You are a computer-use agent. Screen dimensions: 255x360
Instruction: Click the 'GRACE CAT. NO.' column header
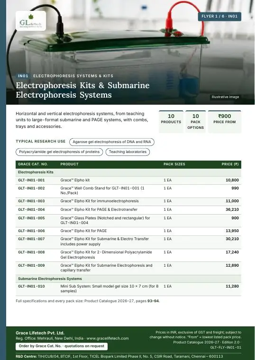point(33,164)
